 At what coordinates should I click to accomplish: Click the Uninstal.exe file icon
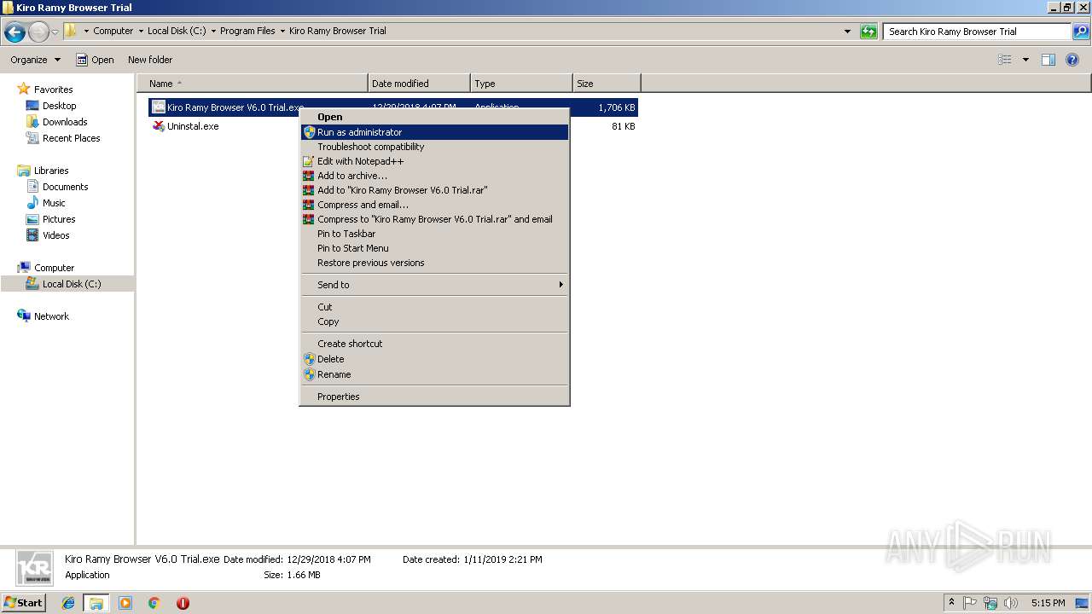click(159, 126)
